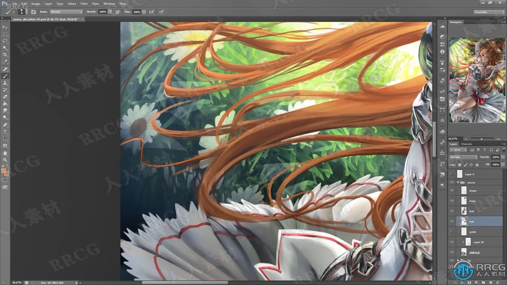The width and height of the screenshot is (507, 285).
Task: Select the Eyedropper tool
Action: click(x=5, y=62)
